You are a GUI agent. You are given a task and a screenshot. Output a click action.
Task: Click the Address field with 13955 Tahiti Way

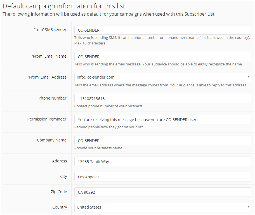coord(163,162)
